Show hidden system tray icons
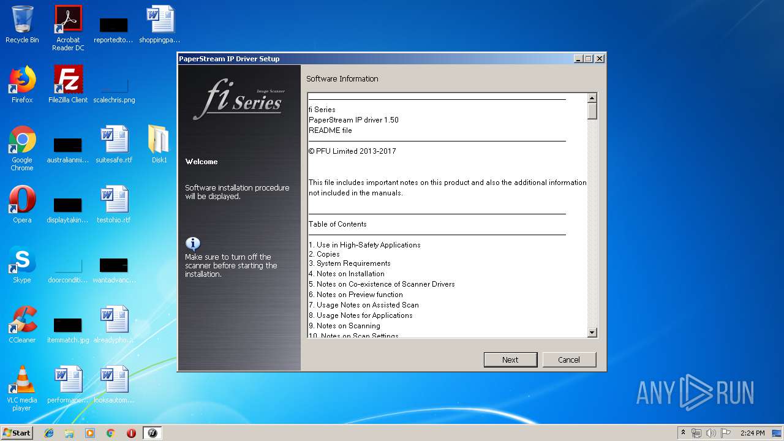Image resolution: width=784 pixels, height=441 pixels. (683, 433)
